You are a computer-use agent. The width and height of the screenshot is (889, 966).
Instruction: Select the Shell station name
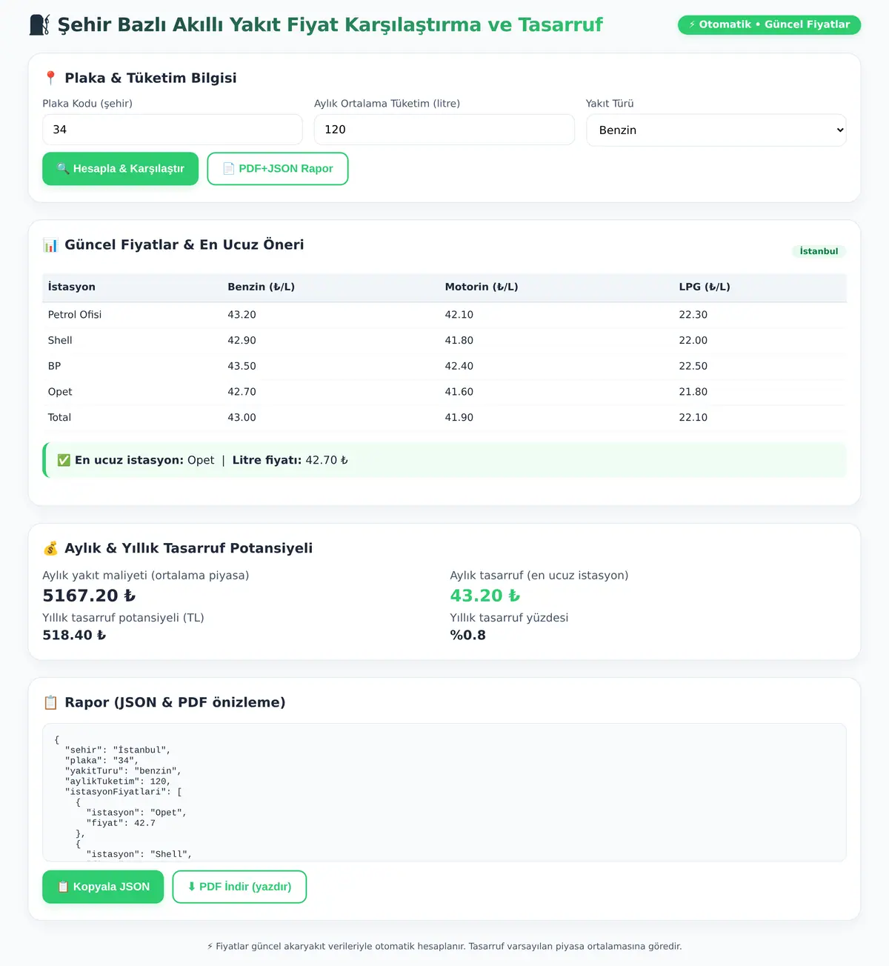(x=60, y=341)
